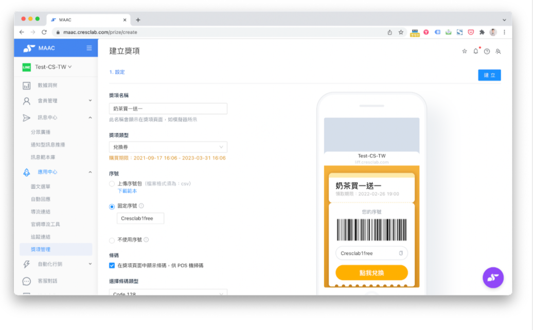Open 數據洞察 chart icon in the sidebar
The width and height of the screenshot is (533, 330).
point(27,85)
